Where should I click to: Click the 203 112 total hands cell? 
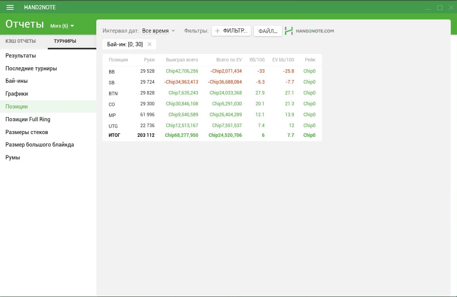tap(146, 135)
